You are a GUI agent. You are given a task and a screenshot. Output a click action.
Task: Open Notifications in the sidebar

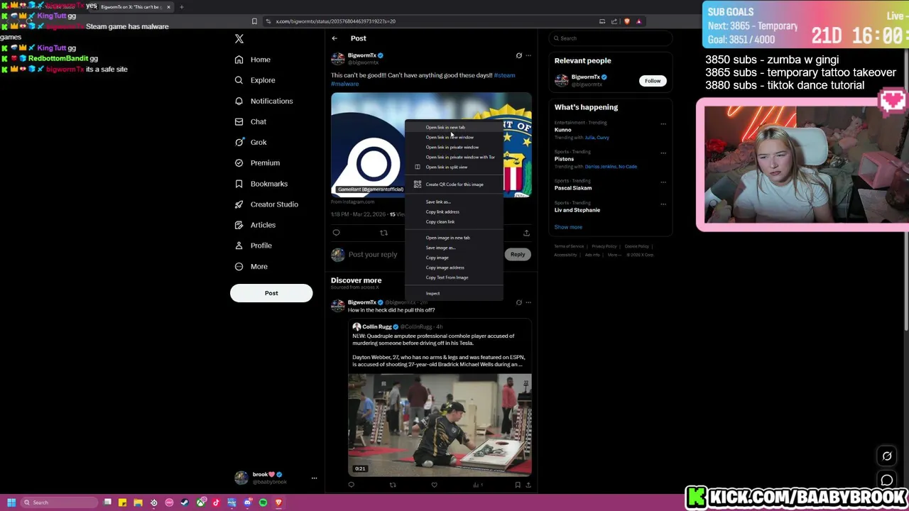263,101
